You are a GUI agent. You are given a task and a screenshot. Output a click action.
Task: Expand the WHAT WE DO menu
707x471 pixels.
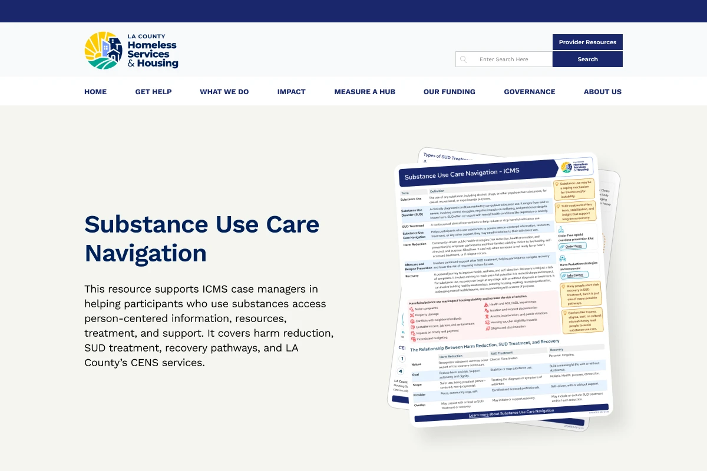pyautogui.click(x=224, y=92)
